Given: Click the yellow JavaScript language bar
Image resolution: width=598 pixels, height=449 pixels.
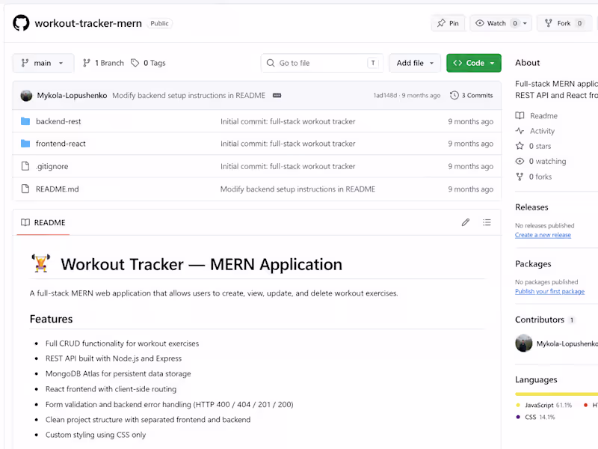Looking at the screenshot, I should click(x=556, y=394).
